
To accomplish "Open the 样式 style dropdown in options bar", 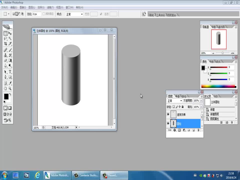I will [74, 14].
